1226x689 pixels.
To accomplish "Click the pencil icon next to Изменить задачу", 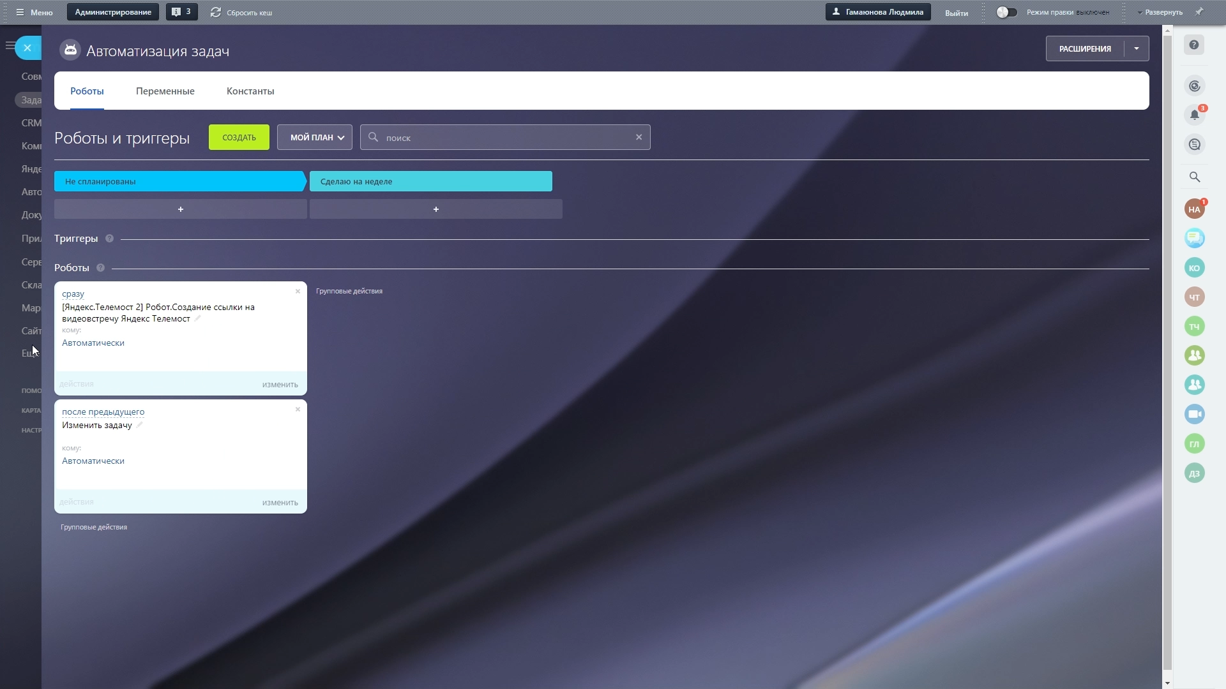I will pos(139,425).
